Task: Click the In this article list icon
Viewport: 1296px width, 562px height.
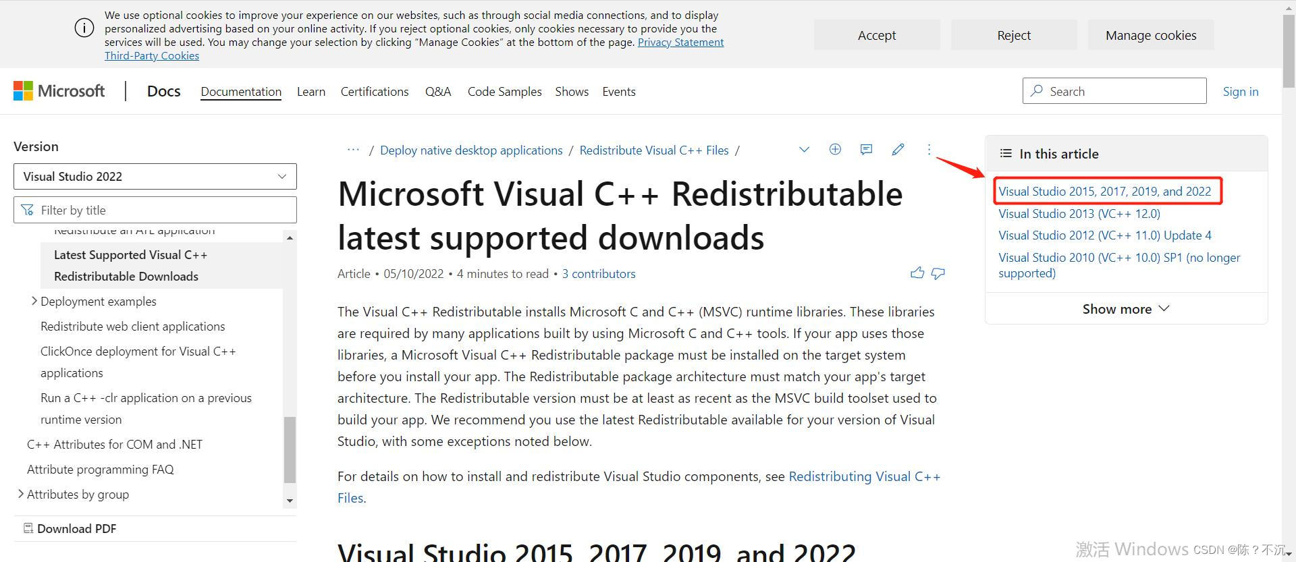Action: pyautogui.click(x=1006, y=153)
